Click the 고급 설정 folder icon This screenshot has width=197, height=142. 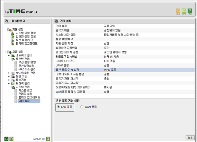9,52
